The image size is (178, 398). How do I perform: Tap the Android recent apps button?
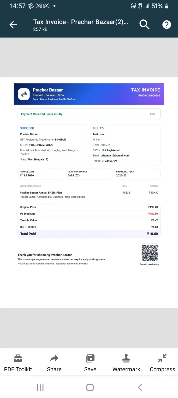tap(40, 387)
